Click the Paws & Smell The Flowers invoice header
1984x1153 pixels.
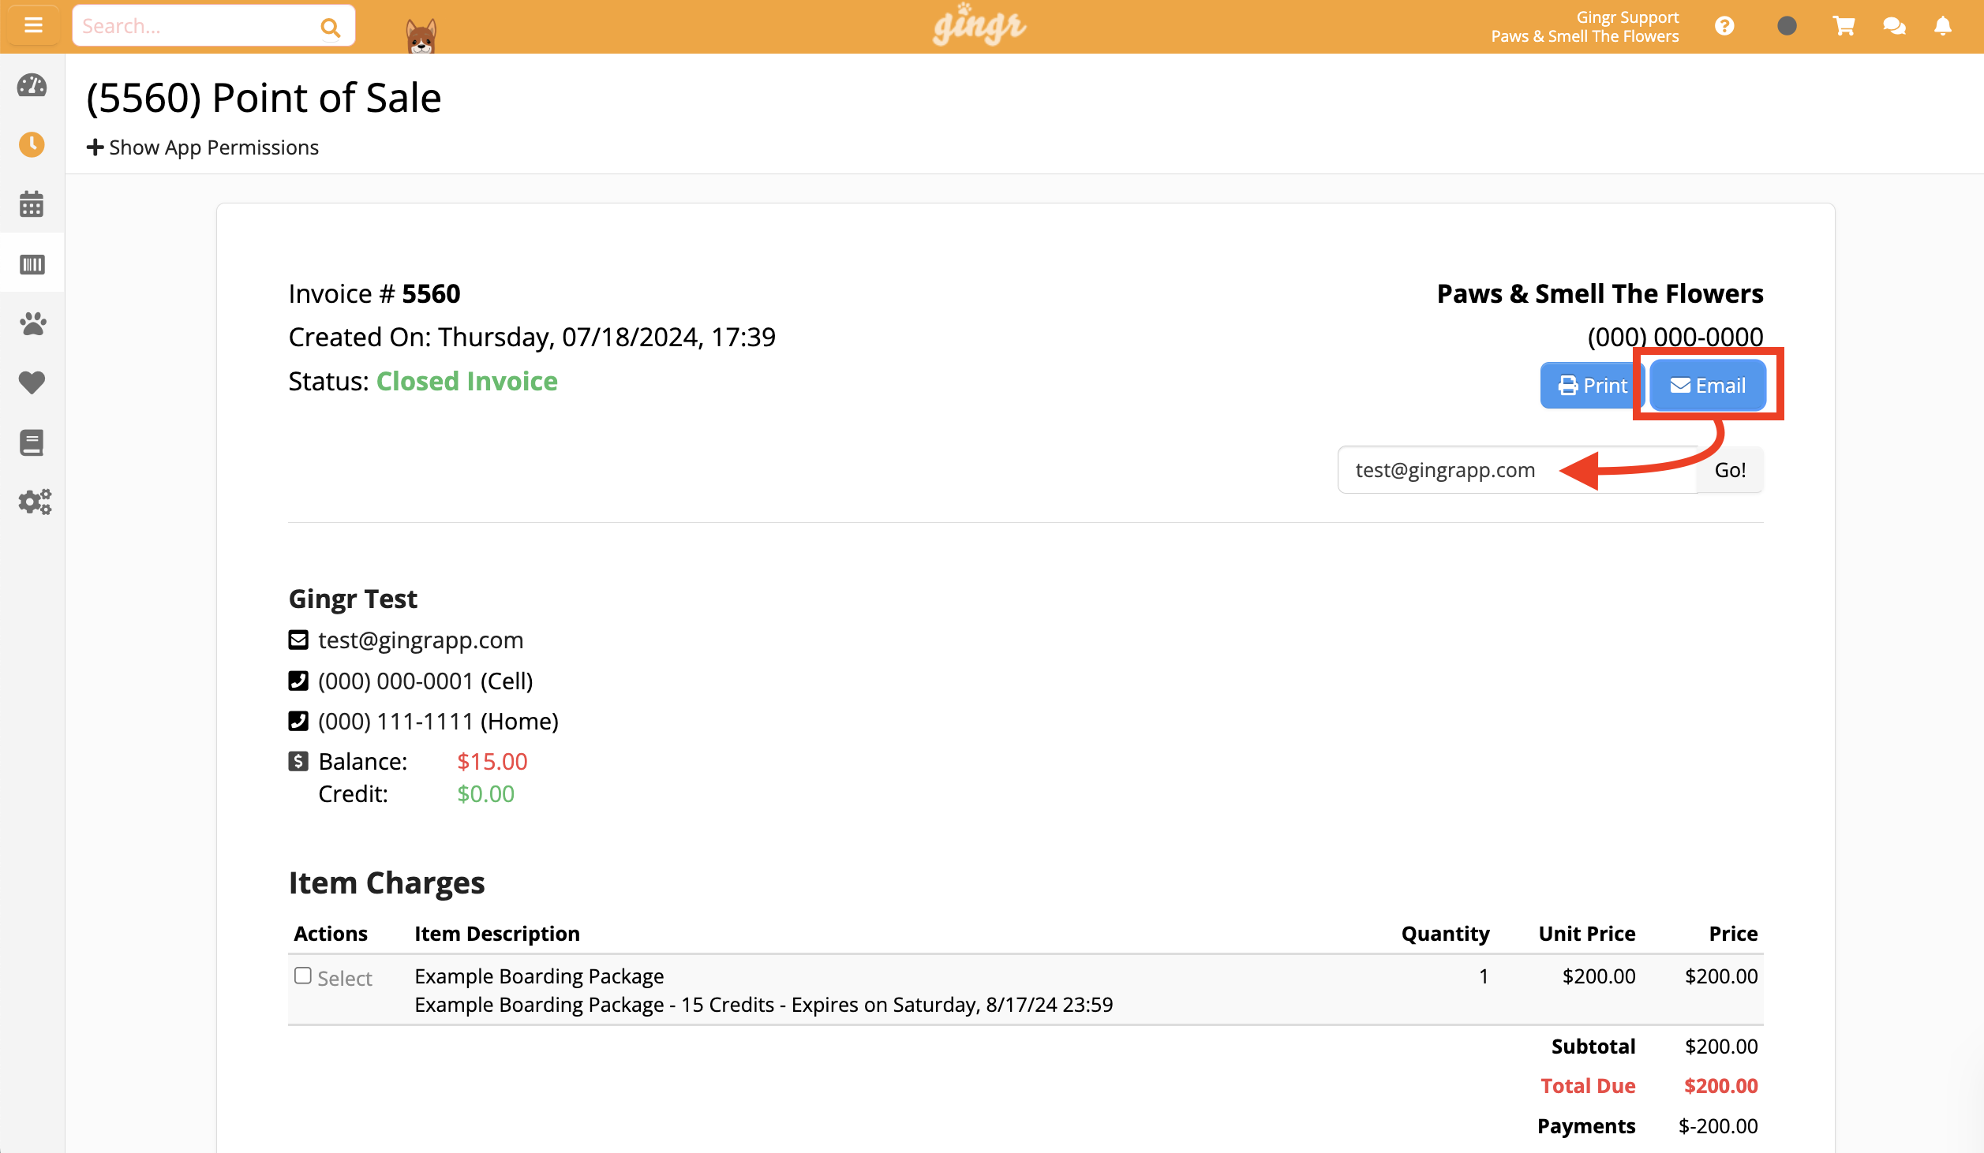(1600, 293)
